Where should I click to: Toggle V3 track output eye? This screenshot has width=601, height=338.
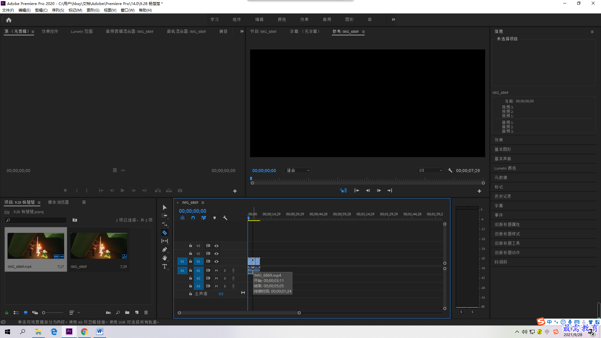(x=216, y=246)
